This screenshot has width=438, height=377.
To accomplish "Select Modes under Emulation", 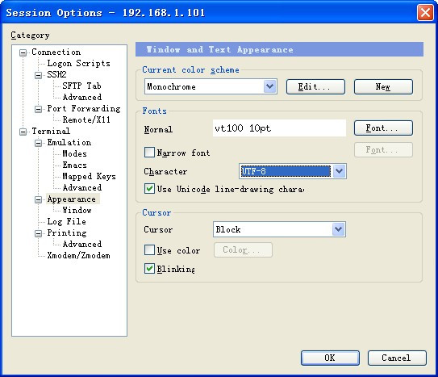I will [74, 153].
